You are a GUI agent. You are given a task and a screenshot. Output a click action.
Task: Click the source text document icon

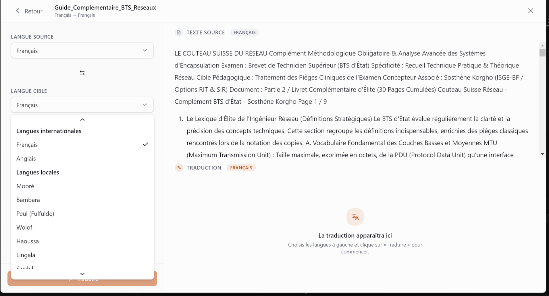[x=179, y=32]
